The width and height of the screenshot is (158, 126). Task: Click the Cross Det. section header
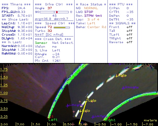pos(53,39)
